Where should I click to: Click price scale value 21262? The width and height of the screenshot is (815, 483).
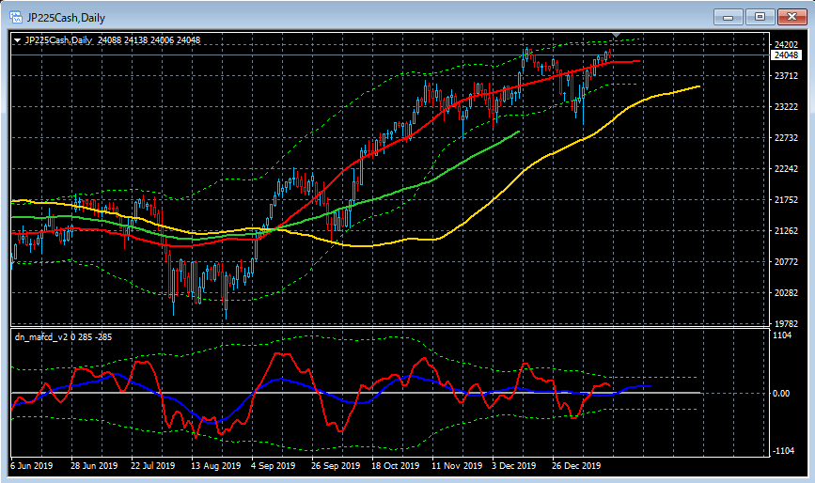point(786,230)
